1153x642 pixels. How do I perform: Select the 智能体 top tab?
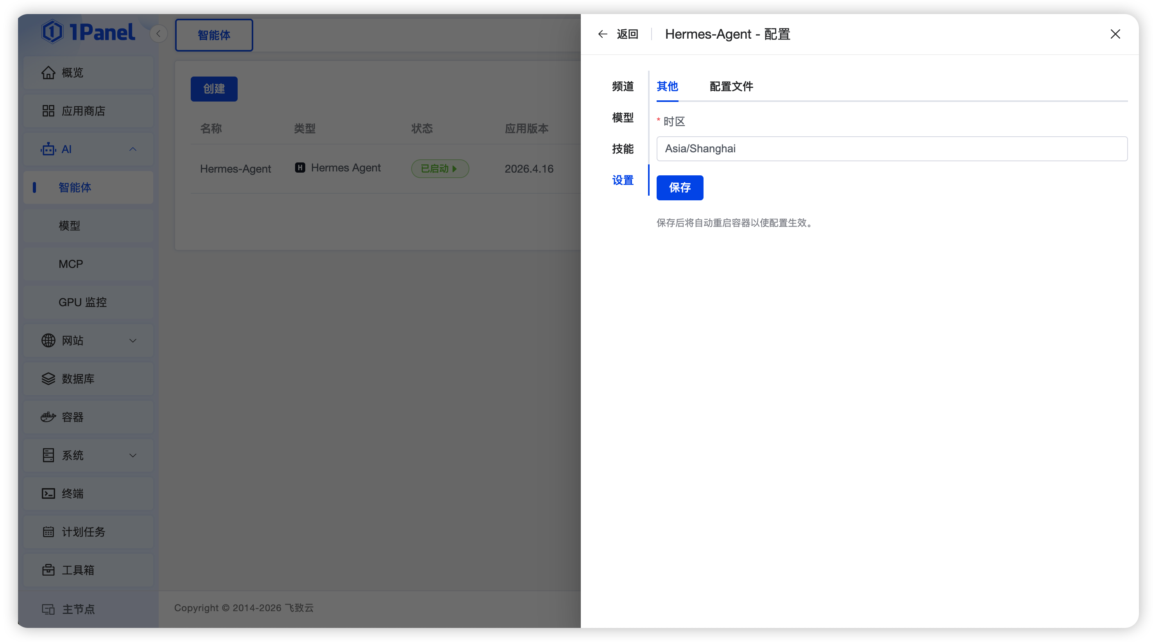pyautogui.click(x=214, y=35)
